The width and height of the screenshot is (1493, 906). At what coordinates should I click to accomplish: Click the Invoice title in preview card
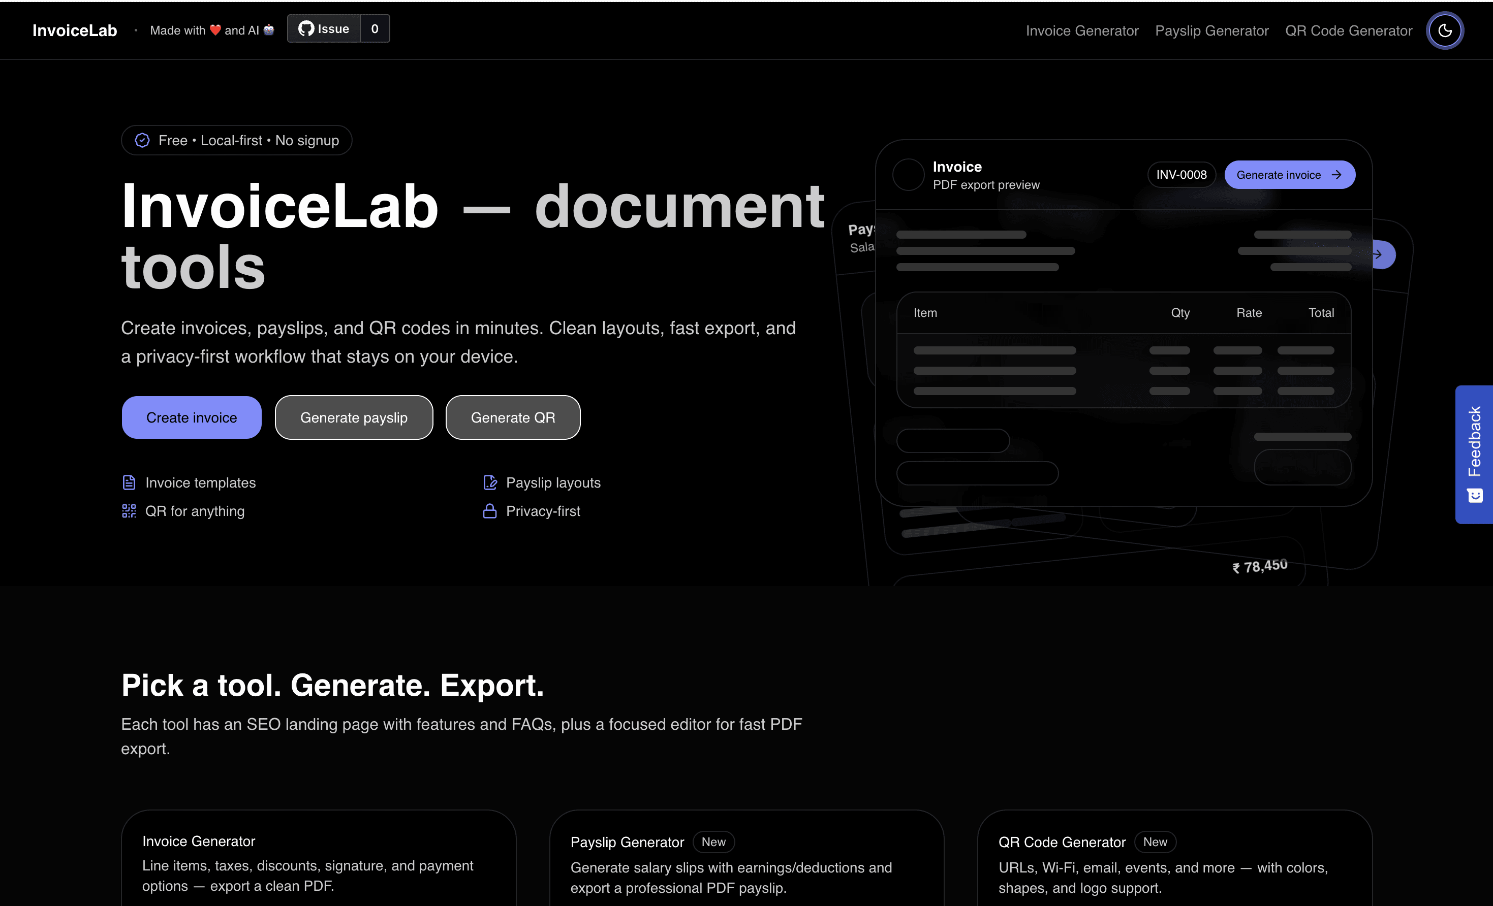[x=957, y=167]
